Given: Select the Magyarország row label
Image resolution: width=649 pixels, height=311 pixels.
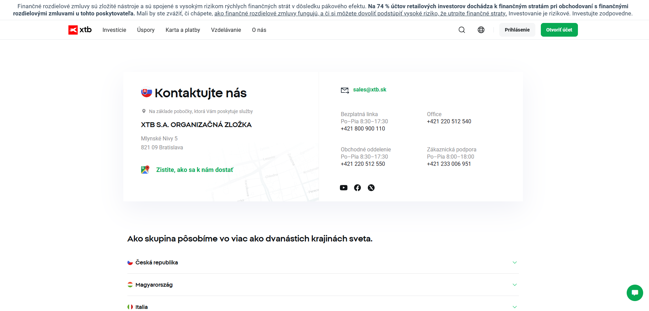Looking at the screenshot, I should pos(154,285).
